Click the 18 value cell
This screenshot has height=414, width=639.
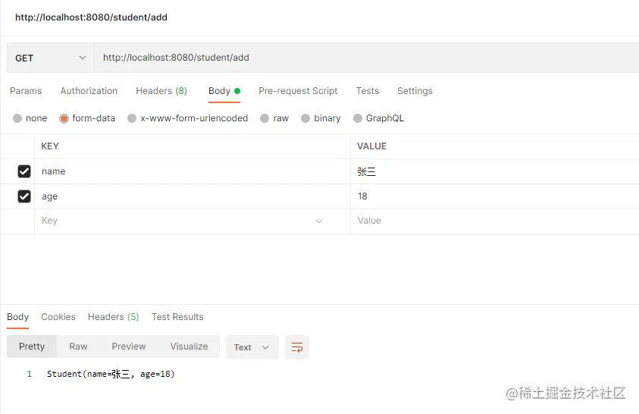point(495,196)
